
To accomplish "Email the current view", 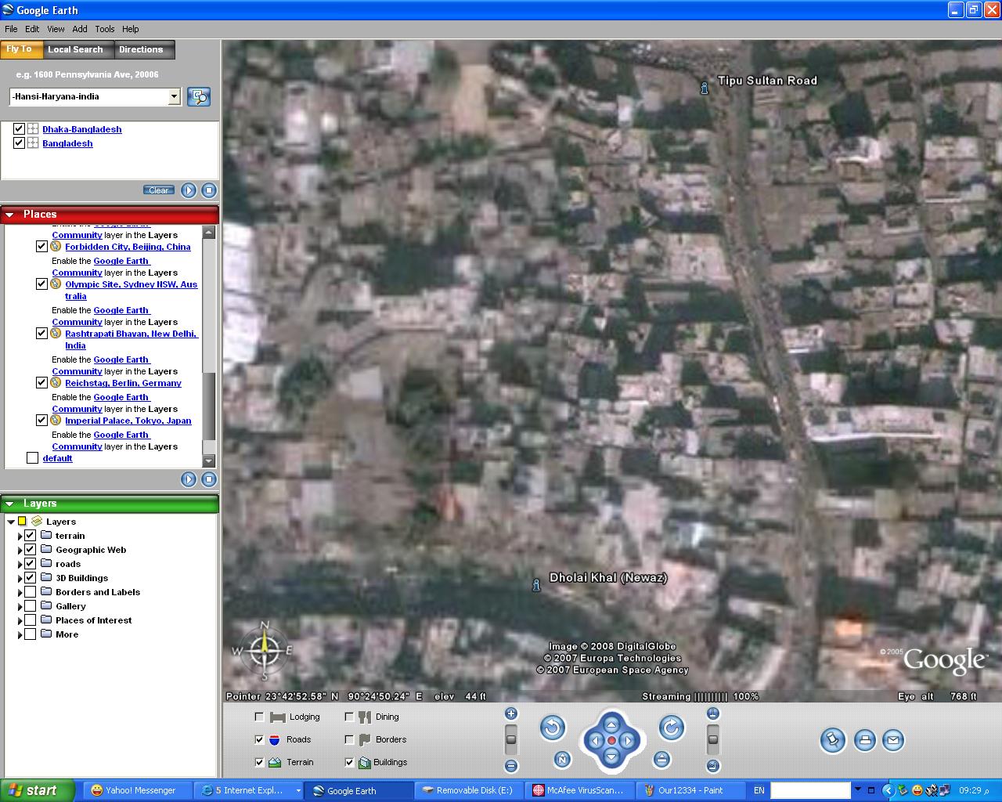I will (893, 740).
